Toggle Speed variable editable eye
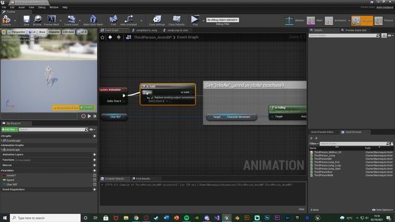This screenshot has width=395, height=222. 94,180
